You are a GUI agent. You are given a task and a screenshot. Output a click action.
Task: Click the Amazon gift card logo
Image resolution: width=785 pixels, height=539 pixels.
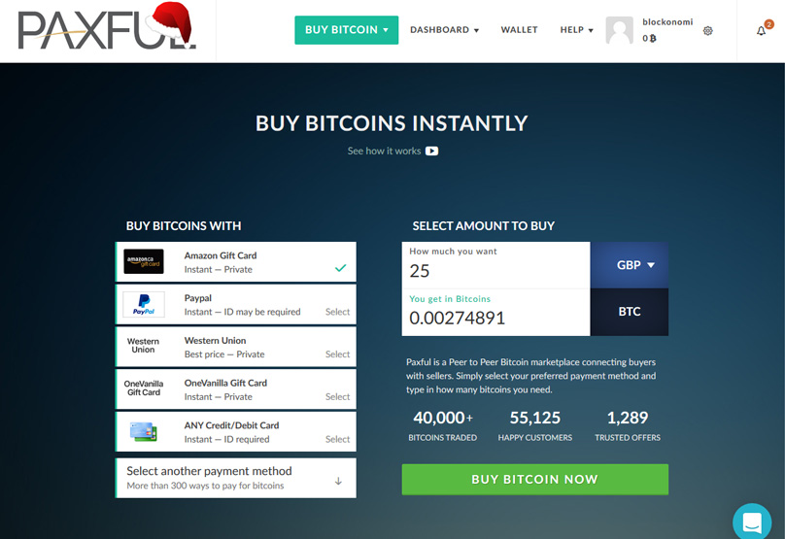click(x=144, y=261)
